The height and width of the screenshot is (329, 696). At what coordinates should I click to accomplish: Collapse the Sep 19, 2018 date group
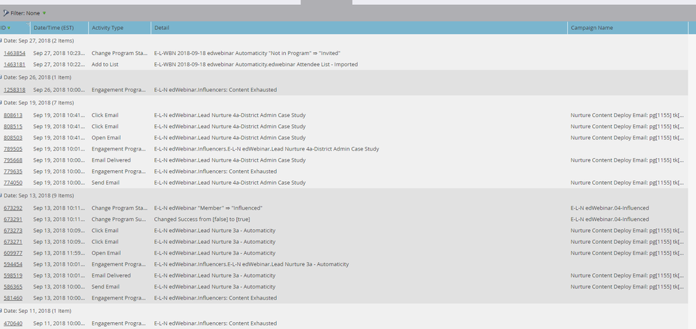click(1, 102)
